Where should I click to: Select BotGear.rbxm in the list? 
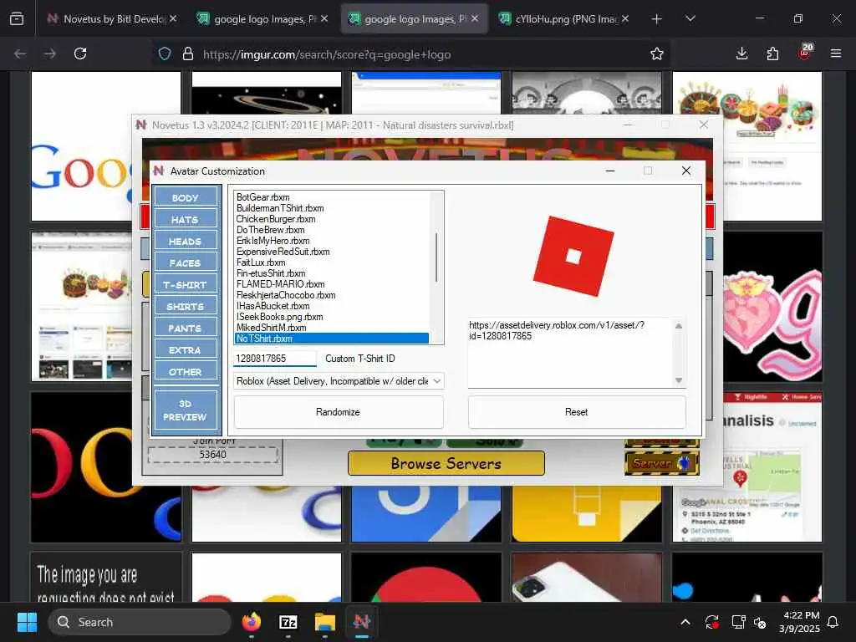point(263,197)
